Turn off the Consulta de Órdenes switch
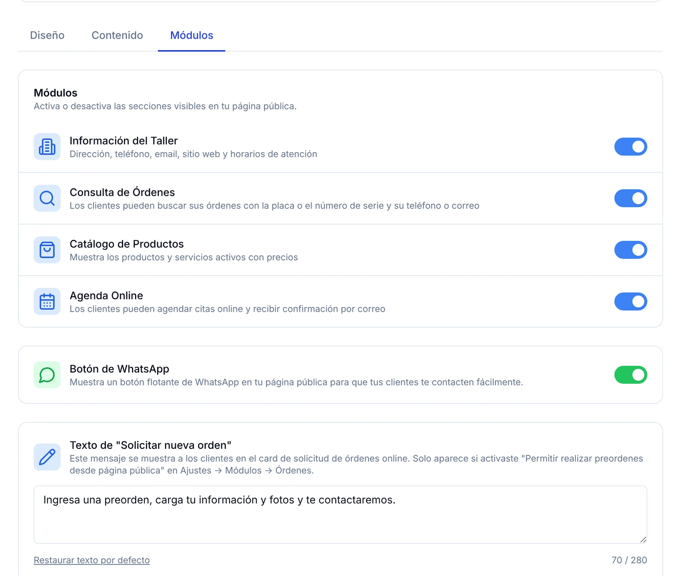Screen dimensions: 681x576 [630, 198]
